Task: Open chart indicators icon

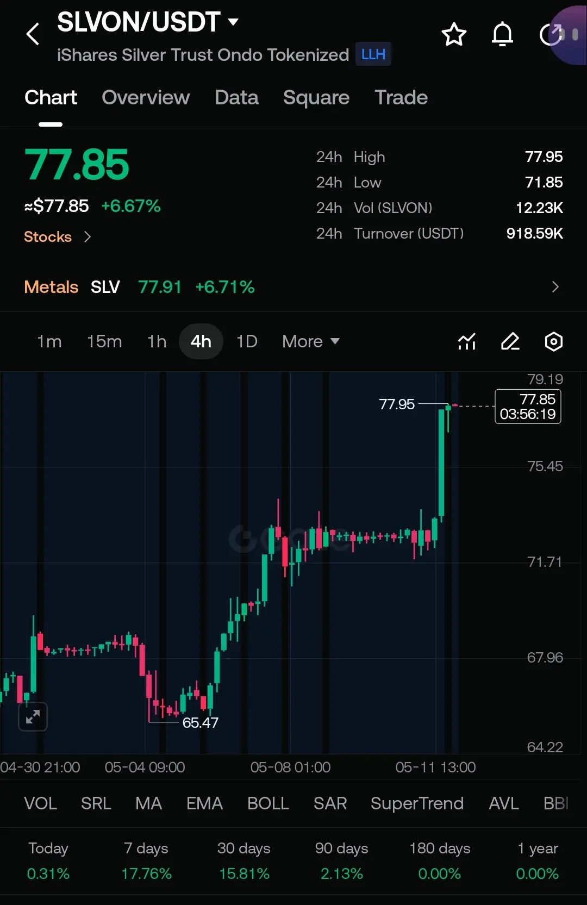Action: 467,341
